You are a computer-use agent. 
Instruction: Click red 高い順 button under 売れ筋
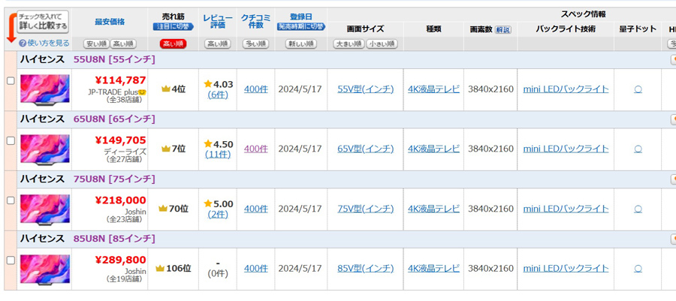pyautogui.click(x=174, y=44)
